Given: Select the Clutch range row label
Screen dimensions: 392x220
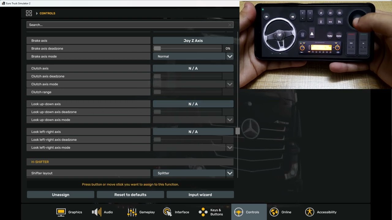Looking at the screenshot, I should (x=89, y=92).
